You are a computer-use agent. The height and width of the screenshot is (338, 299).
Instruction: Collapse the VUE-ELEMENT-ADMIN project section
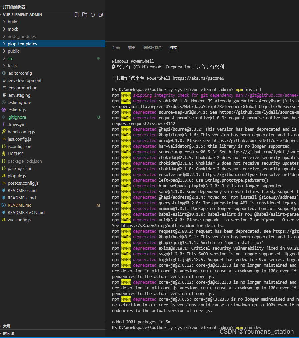point(22,15)
